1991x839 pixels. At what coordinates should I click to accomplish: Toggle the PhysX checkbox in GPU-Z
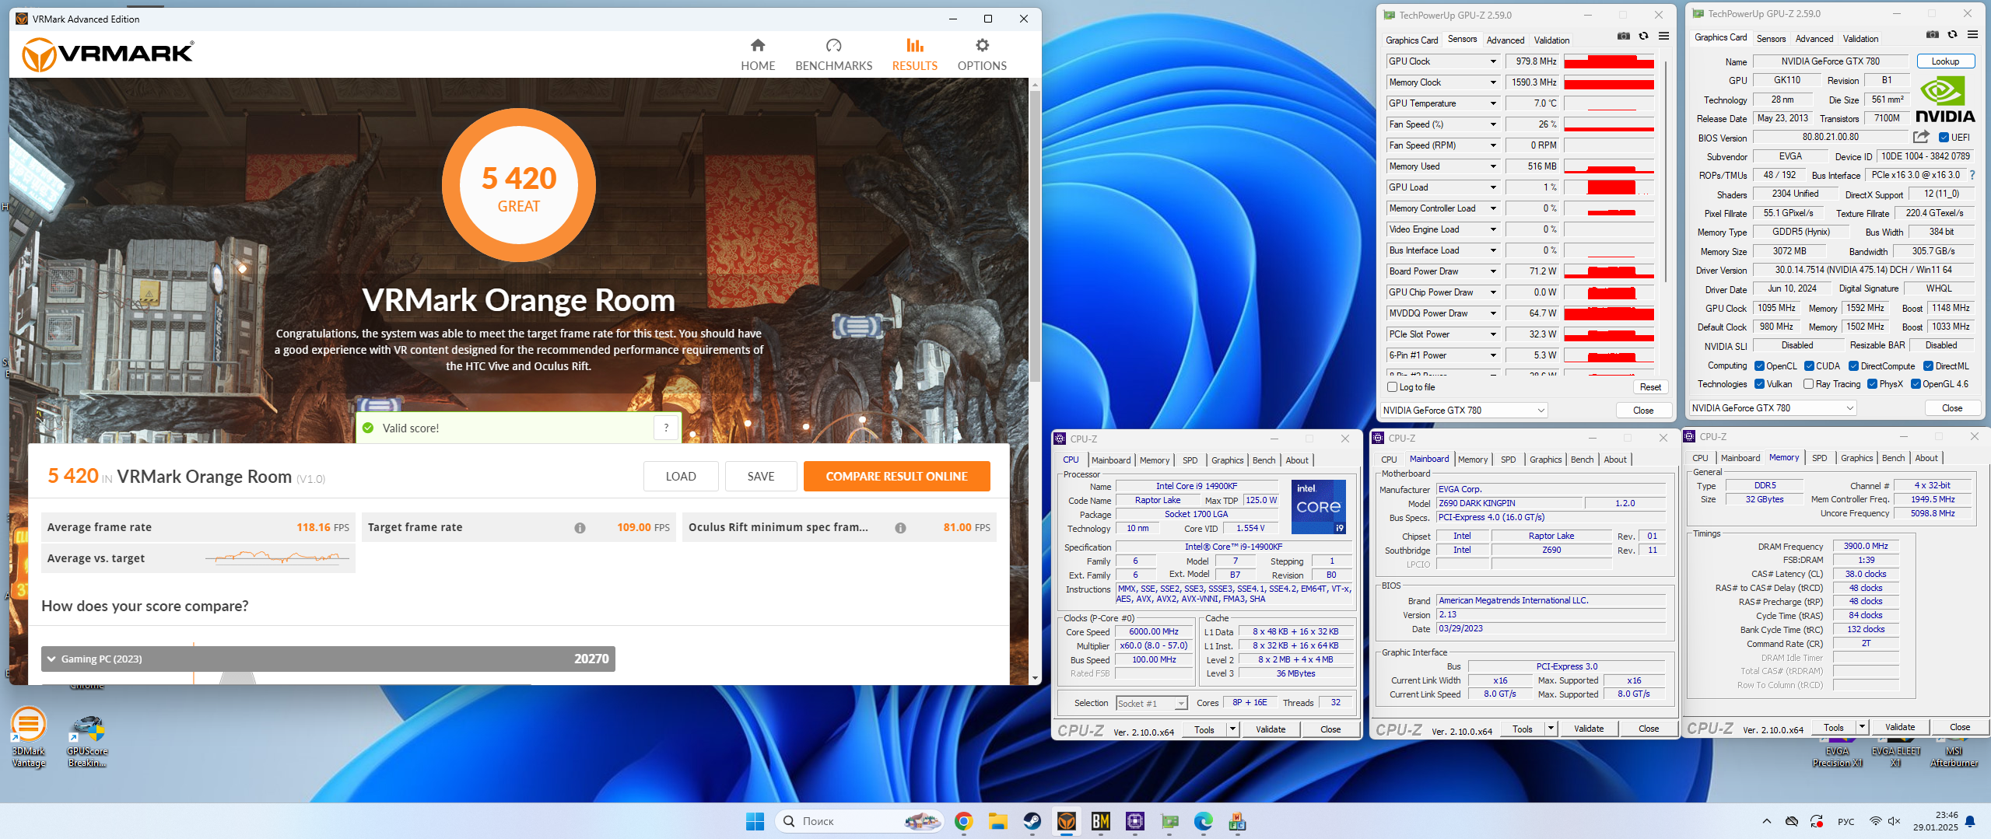click(x=1873, y=384)
